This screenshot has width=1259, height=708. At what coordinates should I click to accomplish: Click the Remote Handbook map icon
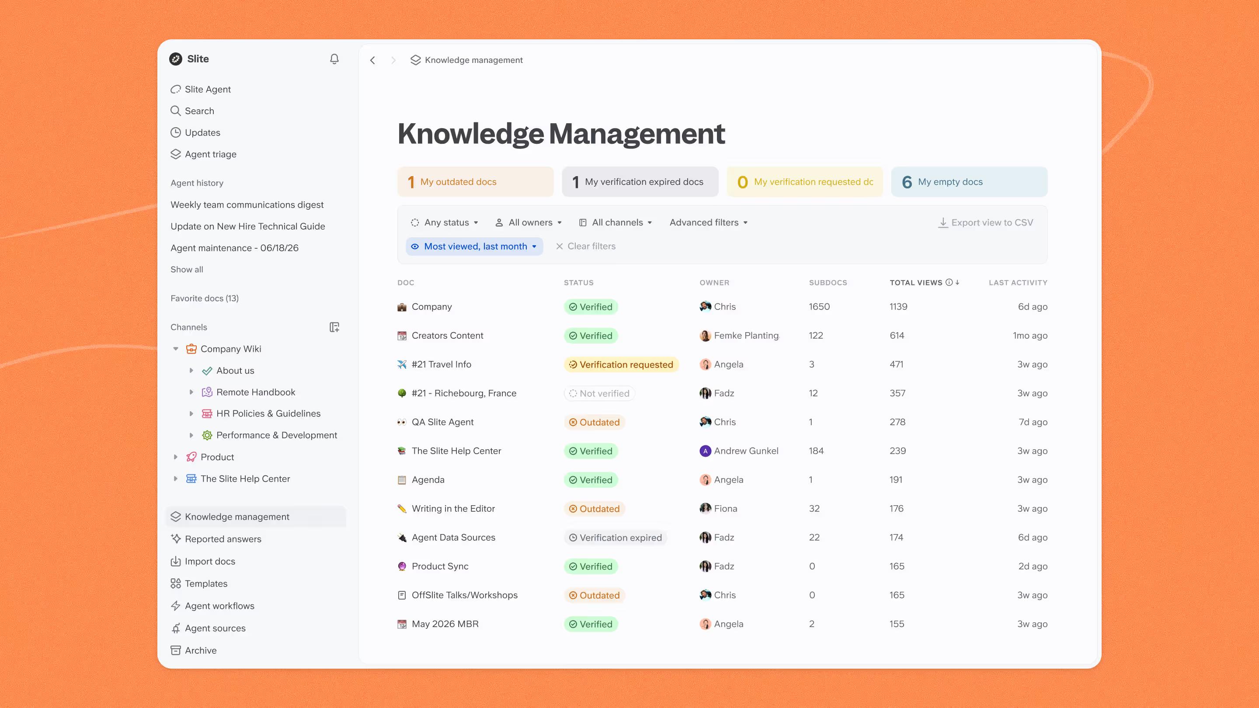[x=207, y=392]
